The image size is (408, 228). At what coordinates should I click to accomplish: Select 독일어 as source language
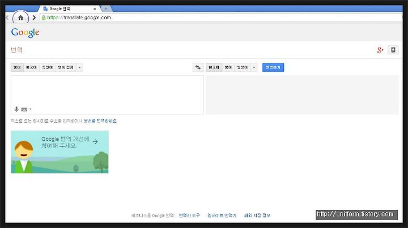(47, 67)
